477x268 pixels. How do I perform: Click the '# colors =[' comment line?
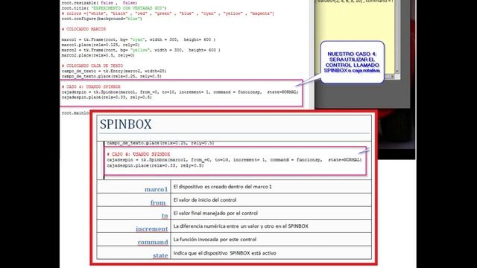pos(168,13)
